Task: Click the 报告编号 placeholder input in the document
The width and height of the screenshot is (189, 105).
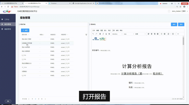Action: [106, 50]
